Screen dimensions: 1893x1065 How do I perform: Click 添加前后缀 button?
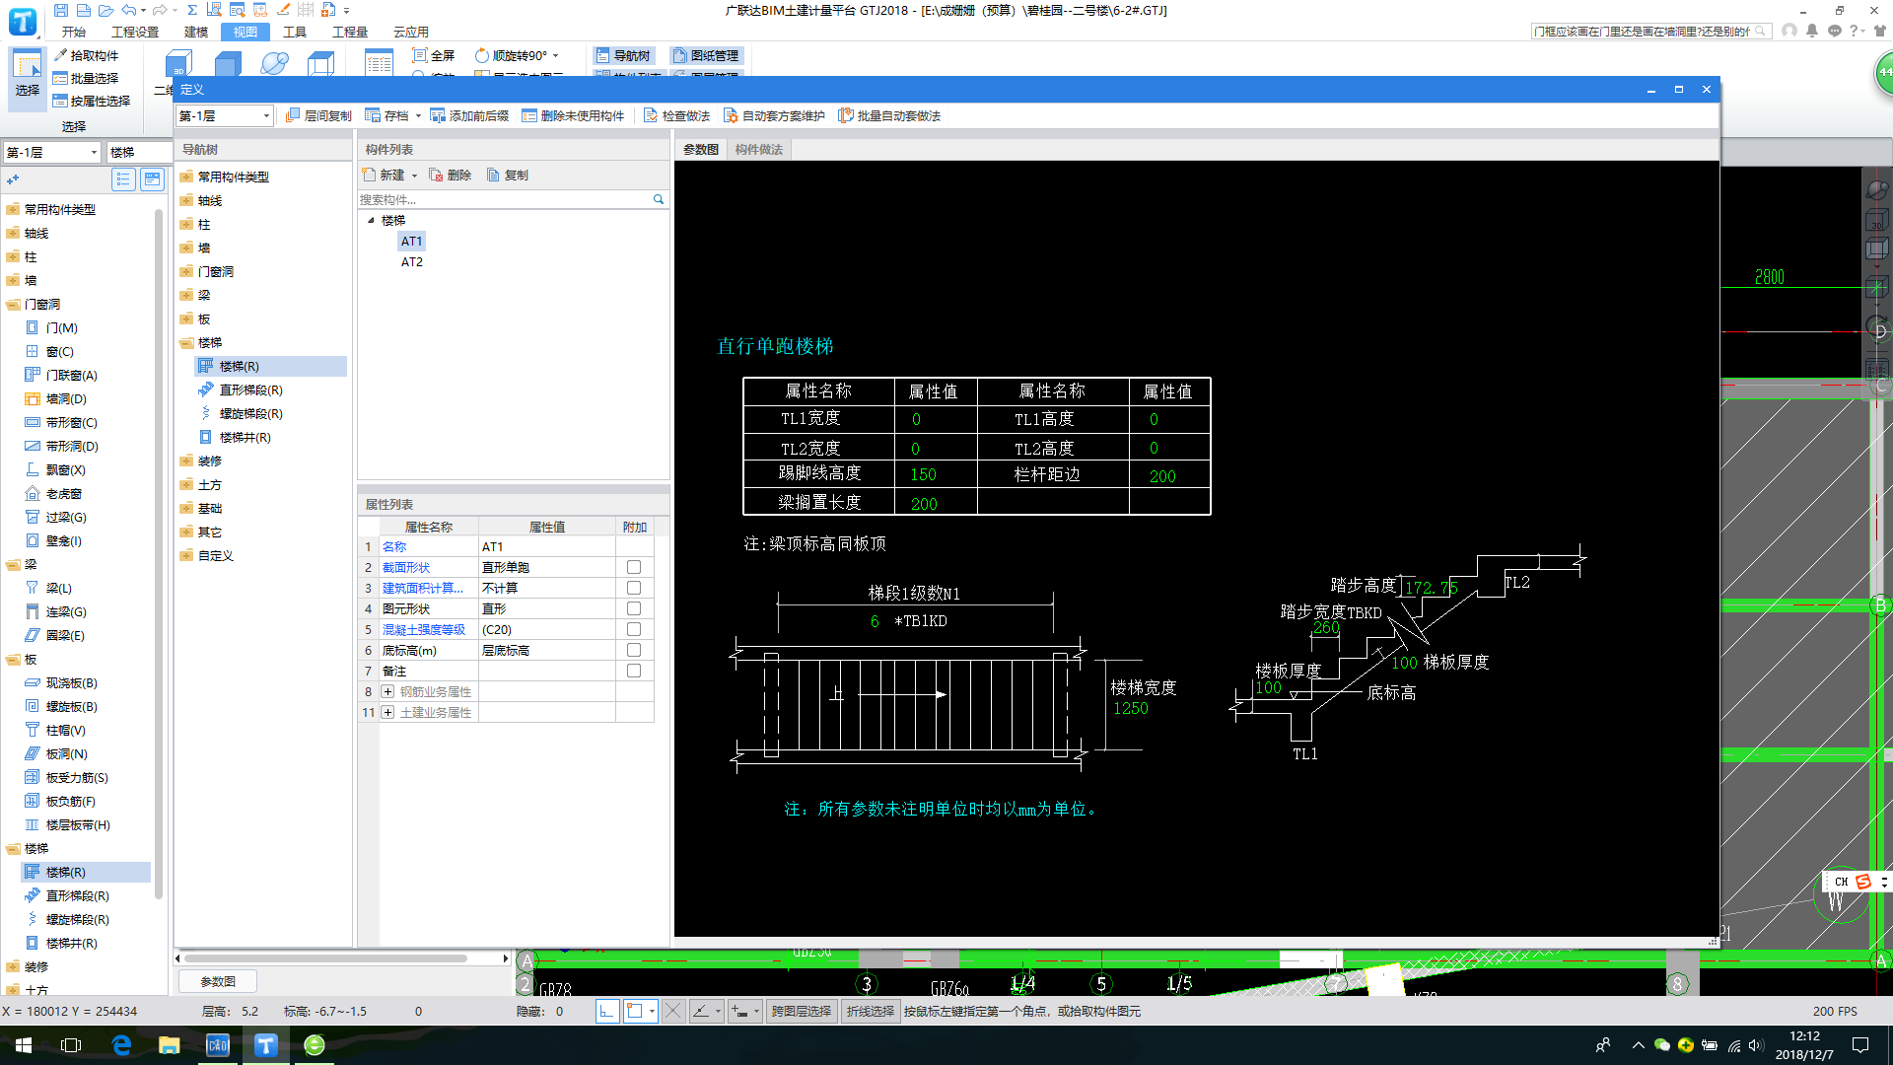(x=469, y=115)
